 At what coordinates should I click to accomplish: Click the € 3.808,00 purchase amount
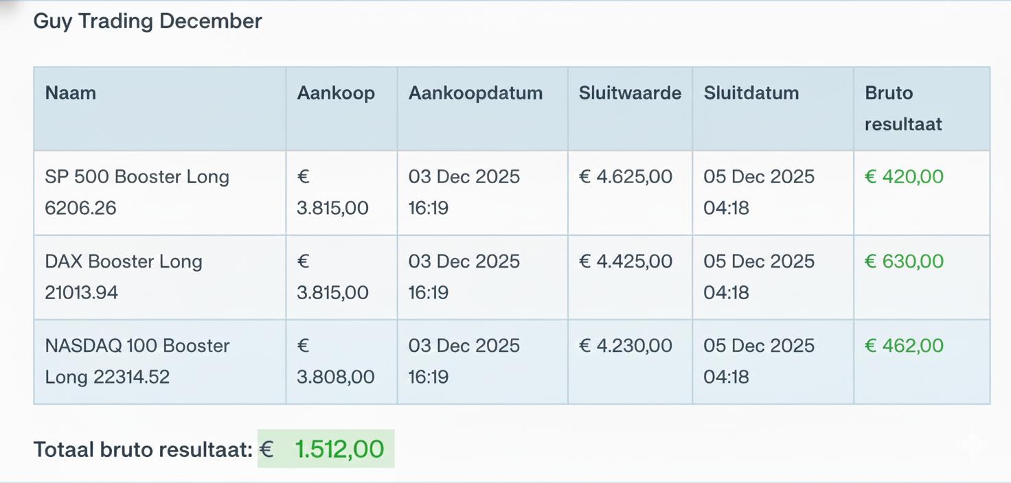335,362
